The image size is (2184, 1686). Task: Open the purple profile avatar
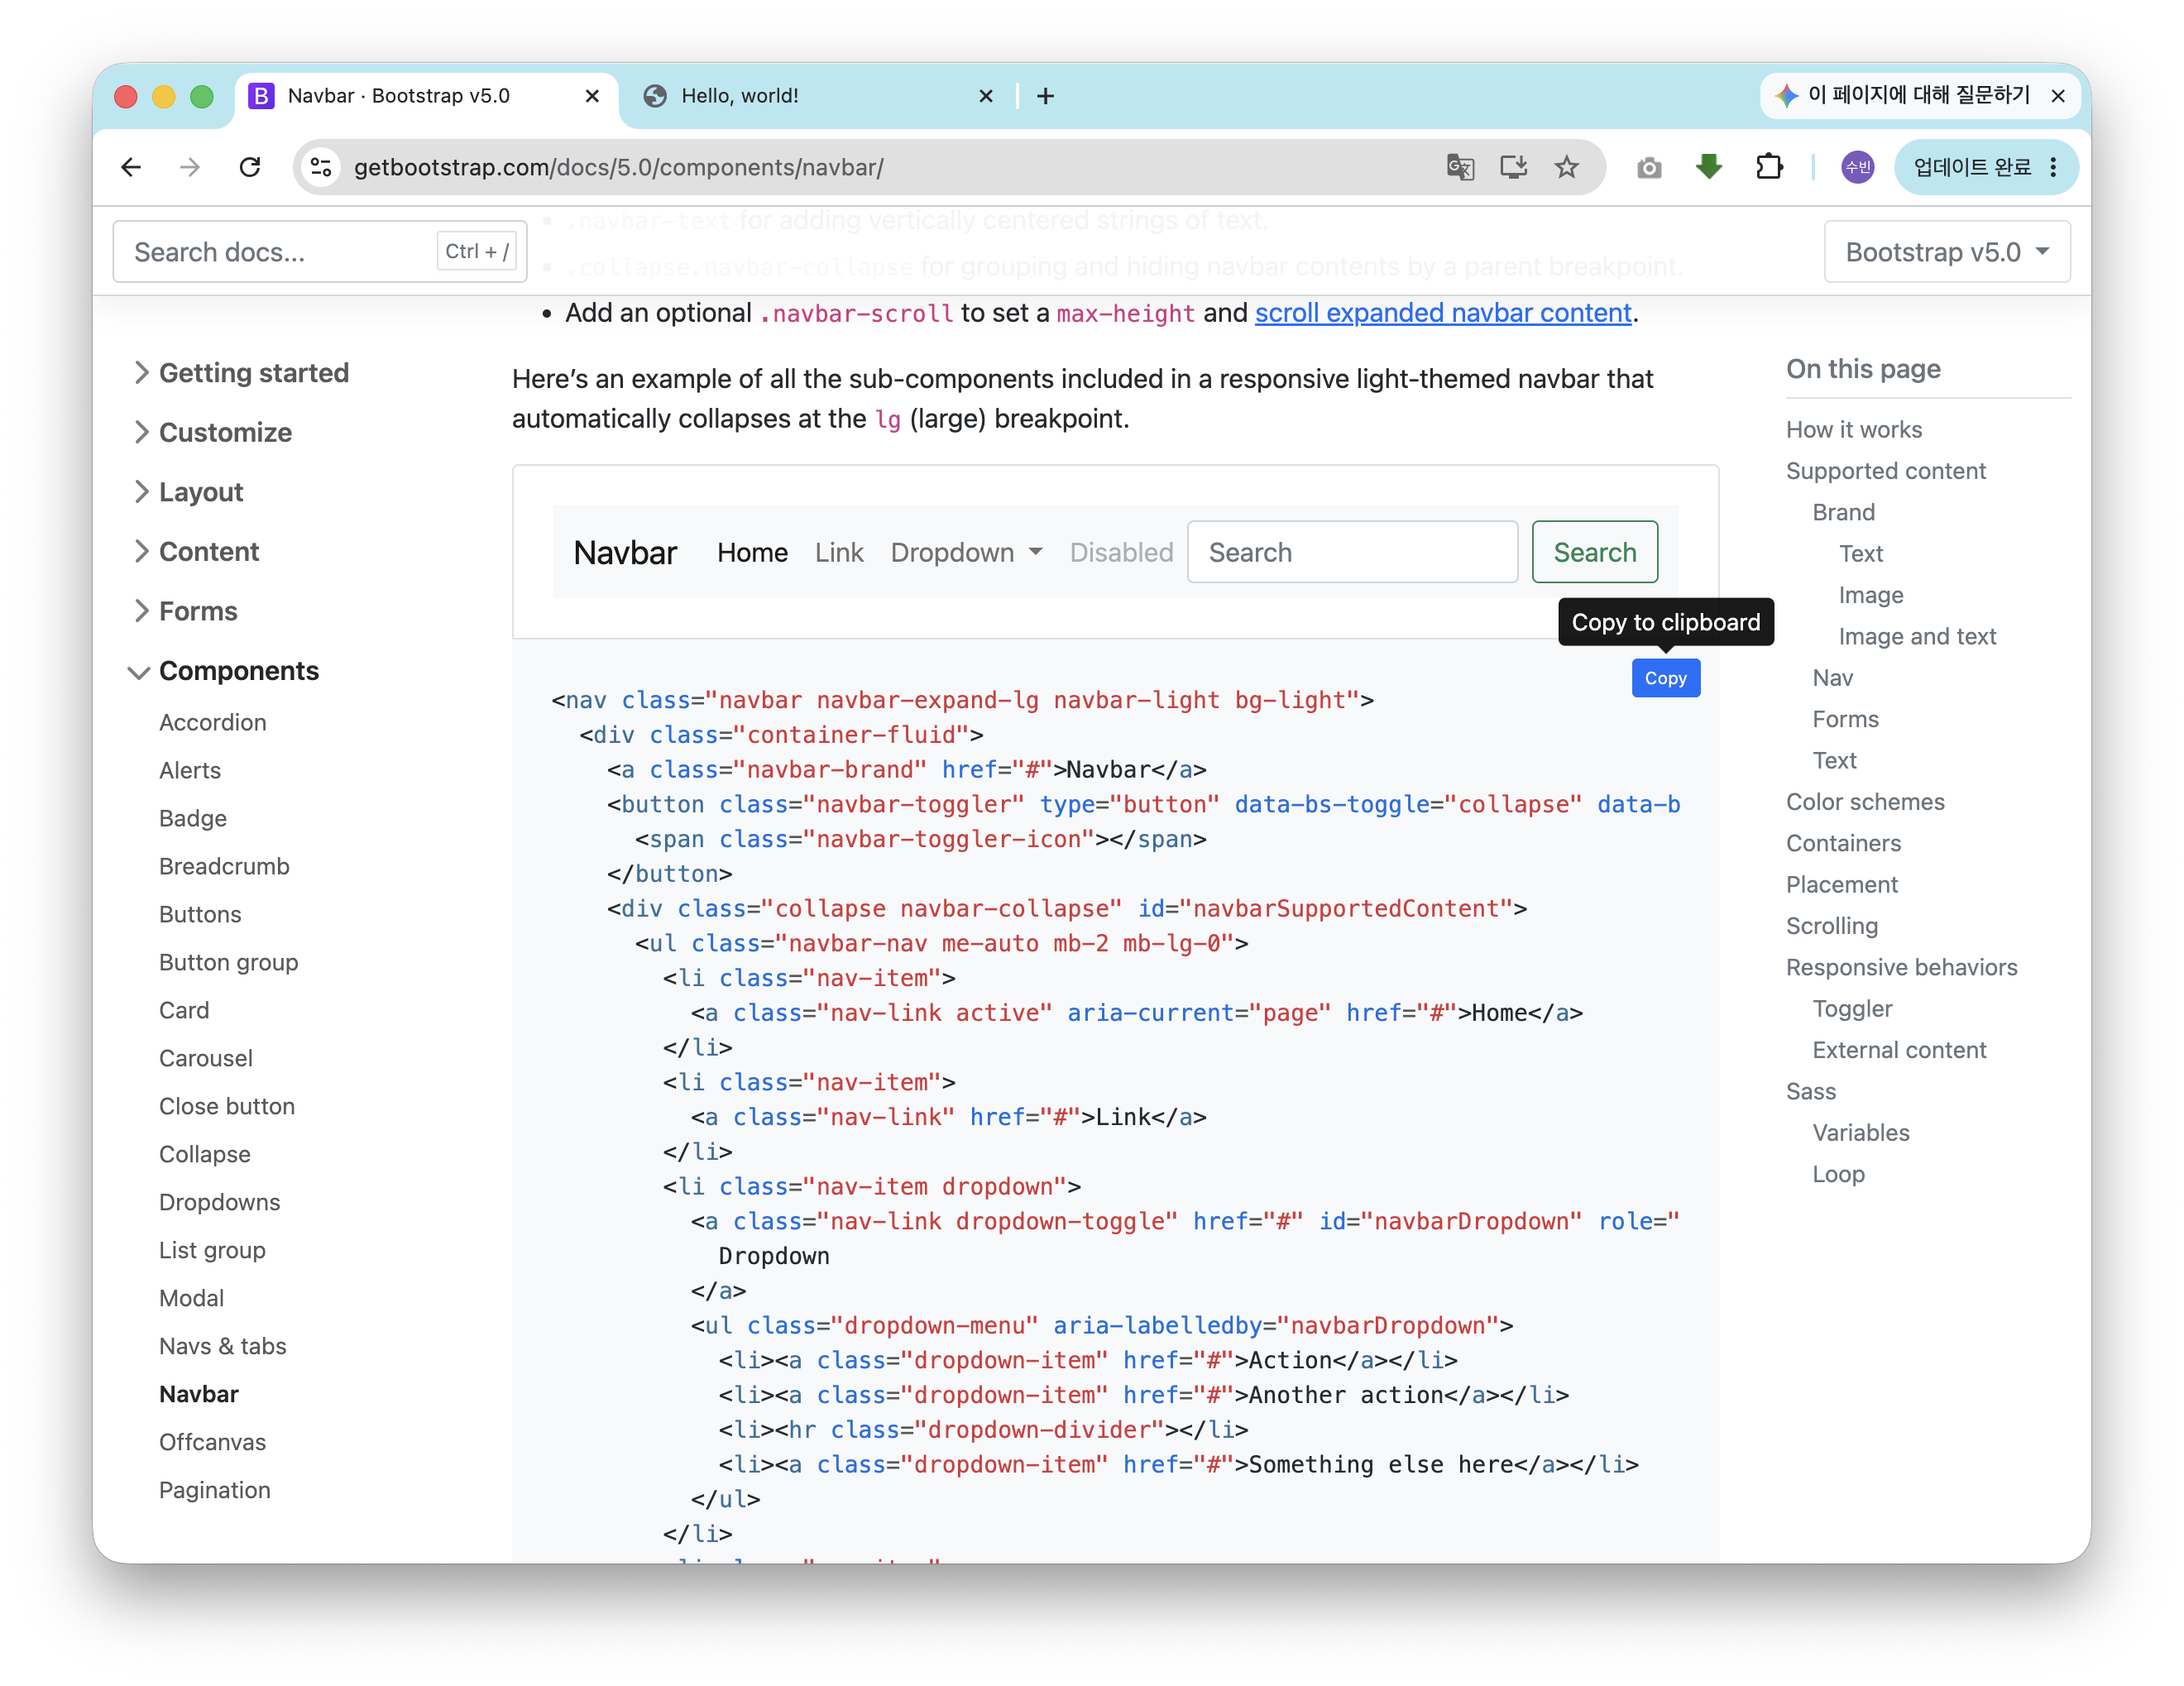pos(1857,167)
